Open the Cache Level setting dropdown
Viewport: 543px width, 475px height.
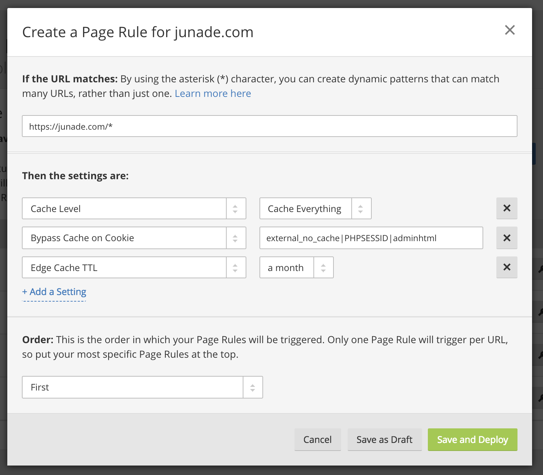coord(134,208)
